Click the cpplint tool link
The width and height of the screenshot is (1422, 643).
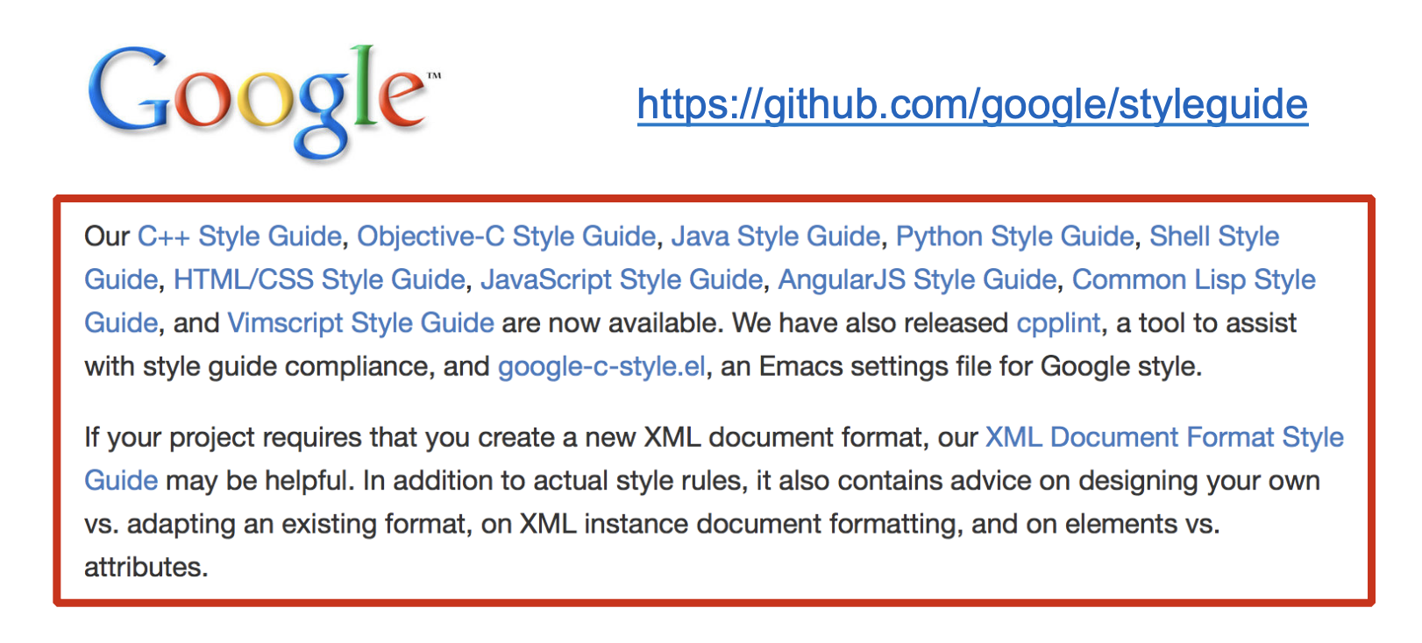coord(1058,323)
